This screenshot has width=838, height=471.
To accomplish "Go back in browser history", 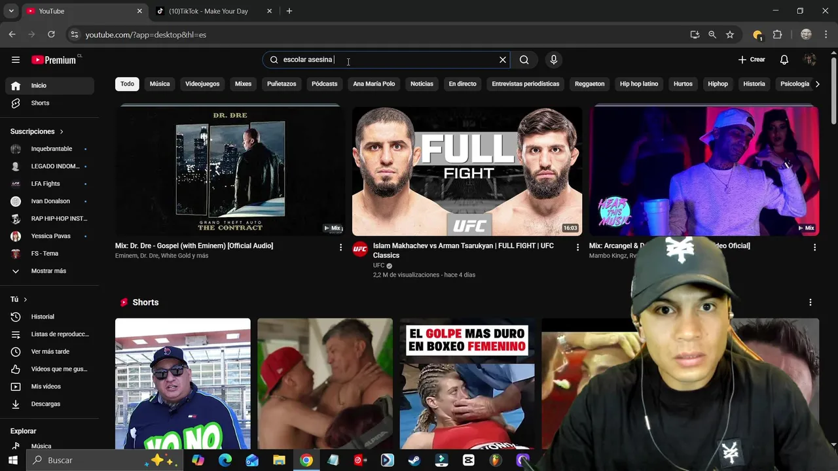I will (12, 35).
